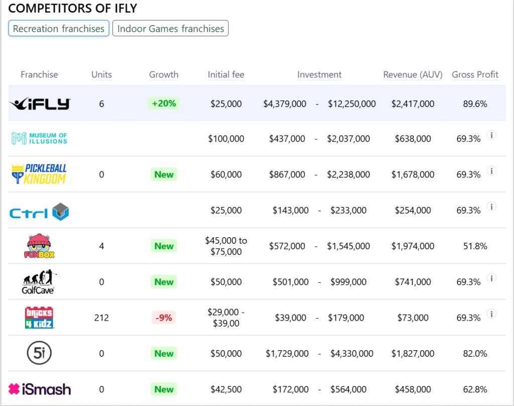
Task: Sort by the Investment column header
Action: [x=319, y=74]
